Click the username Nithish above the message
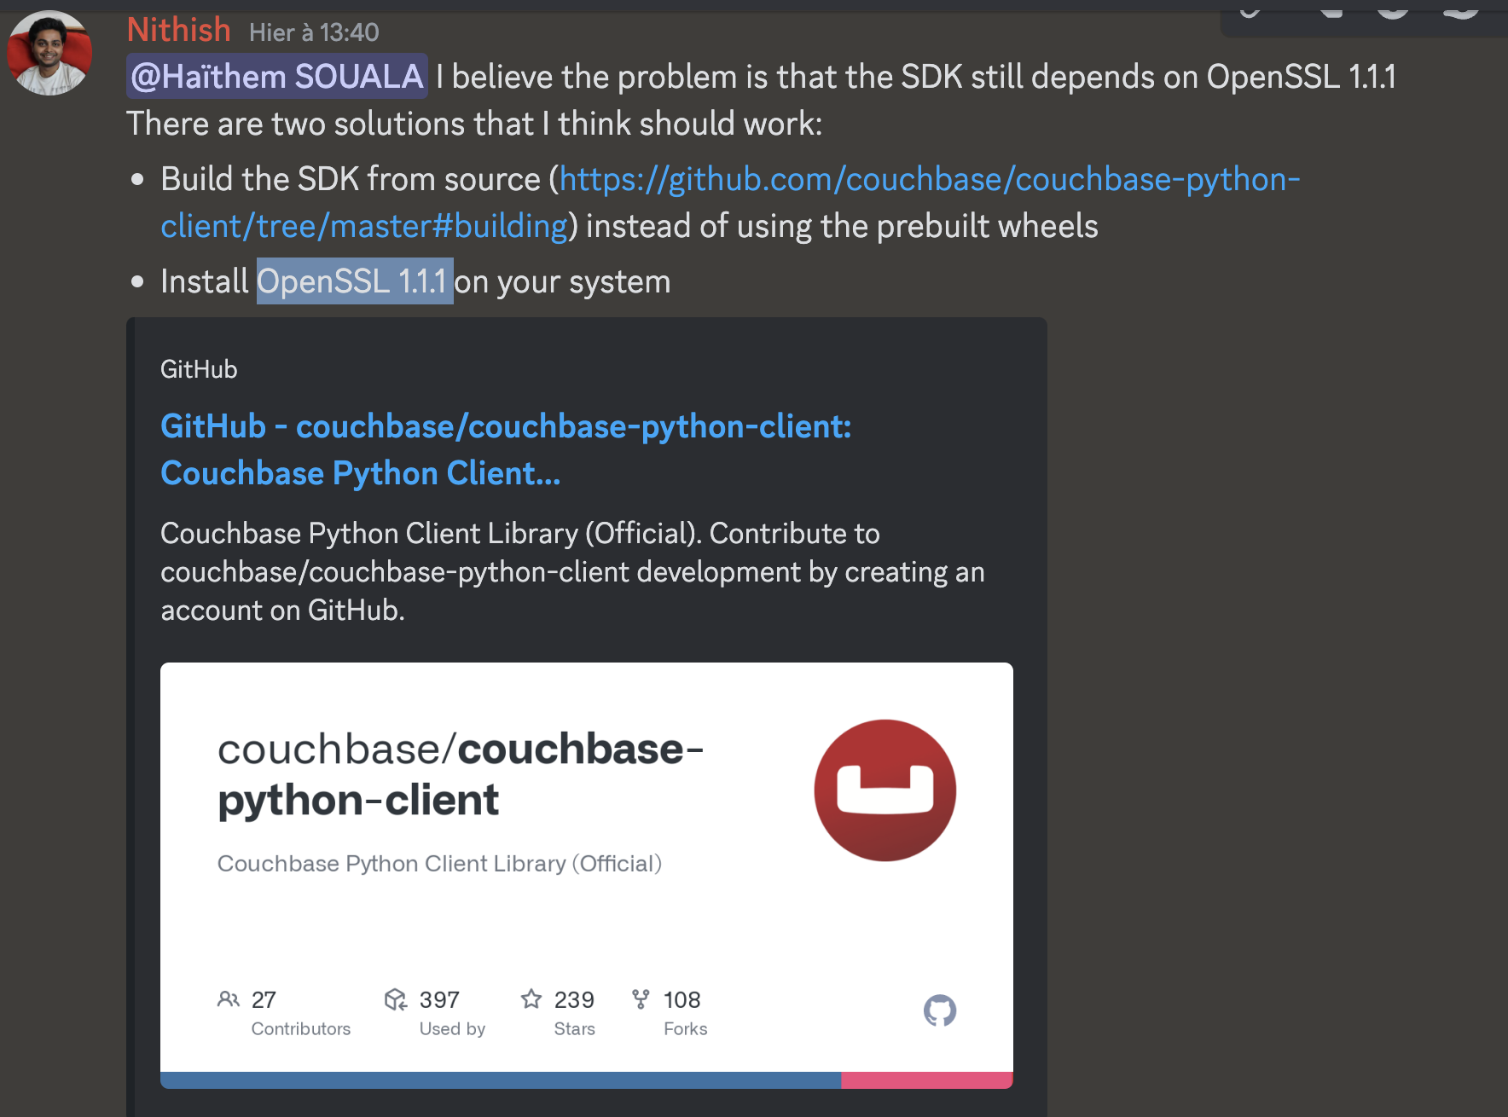This screenshot has width=1508, height=1117. coord(178,28)
